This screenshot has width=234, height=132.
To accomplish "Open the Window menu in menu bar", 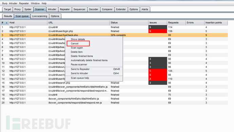I will (x=35, y=3).
